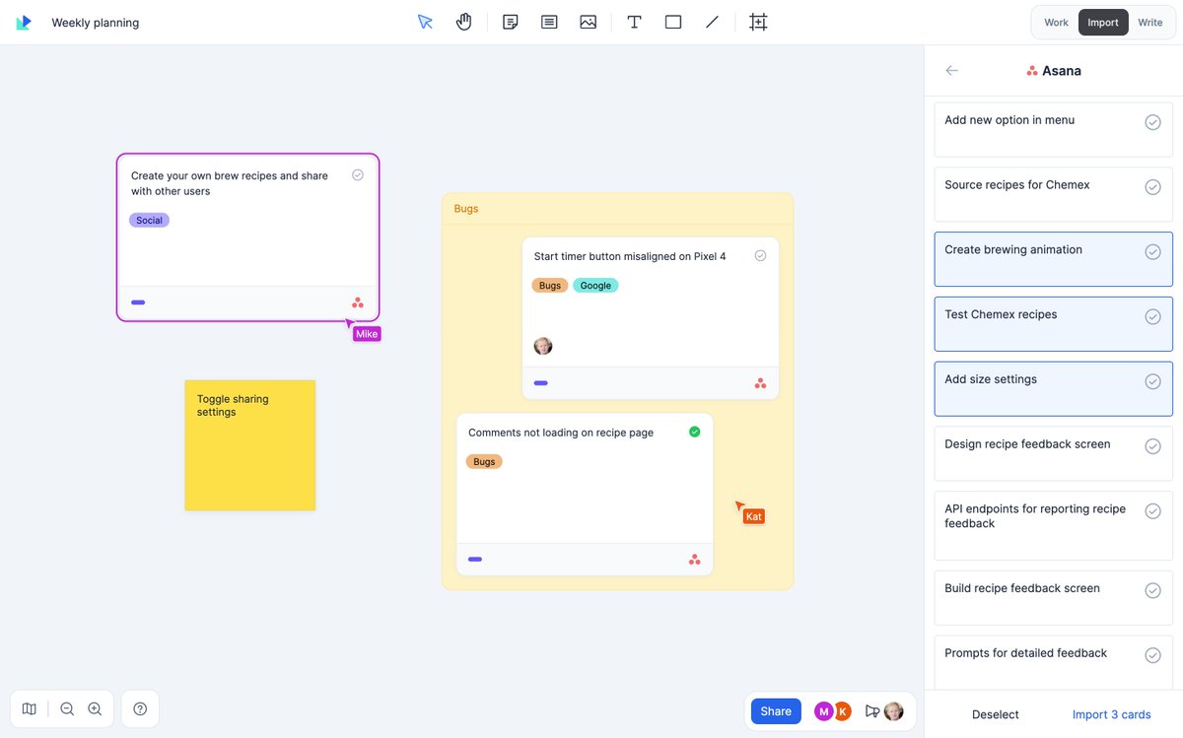The width and height of the screenshot is (1183, 738).
Task: Click the K user avatar
Action: click(842, 711)
